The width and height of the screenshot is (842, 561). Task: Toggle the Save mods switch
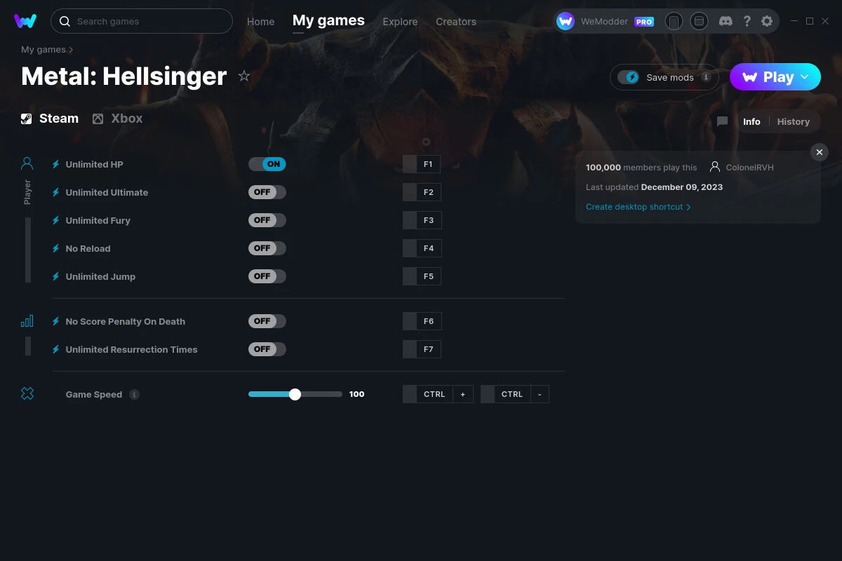629,77
